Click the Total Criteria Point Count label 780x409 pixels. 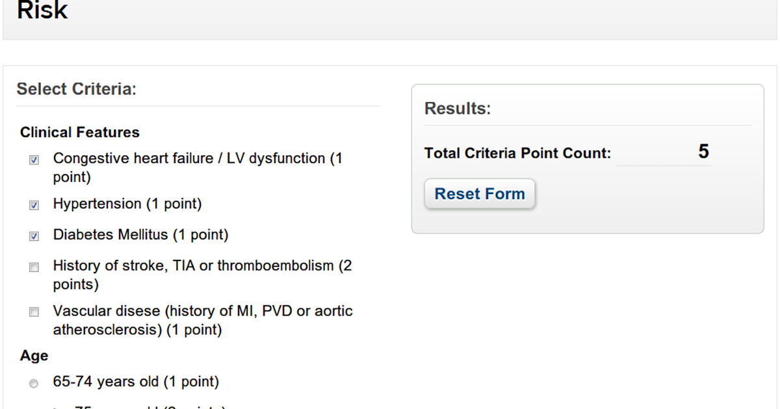click(517, 153)
